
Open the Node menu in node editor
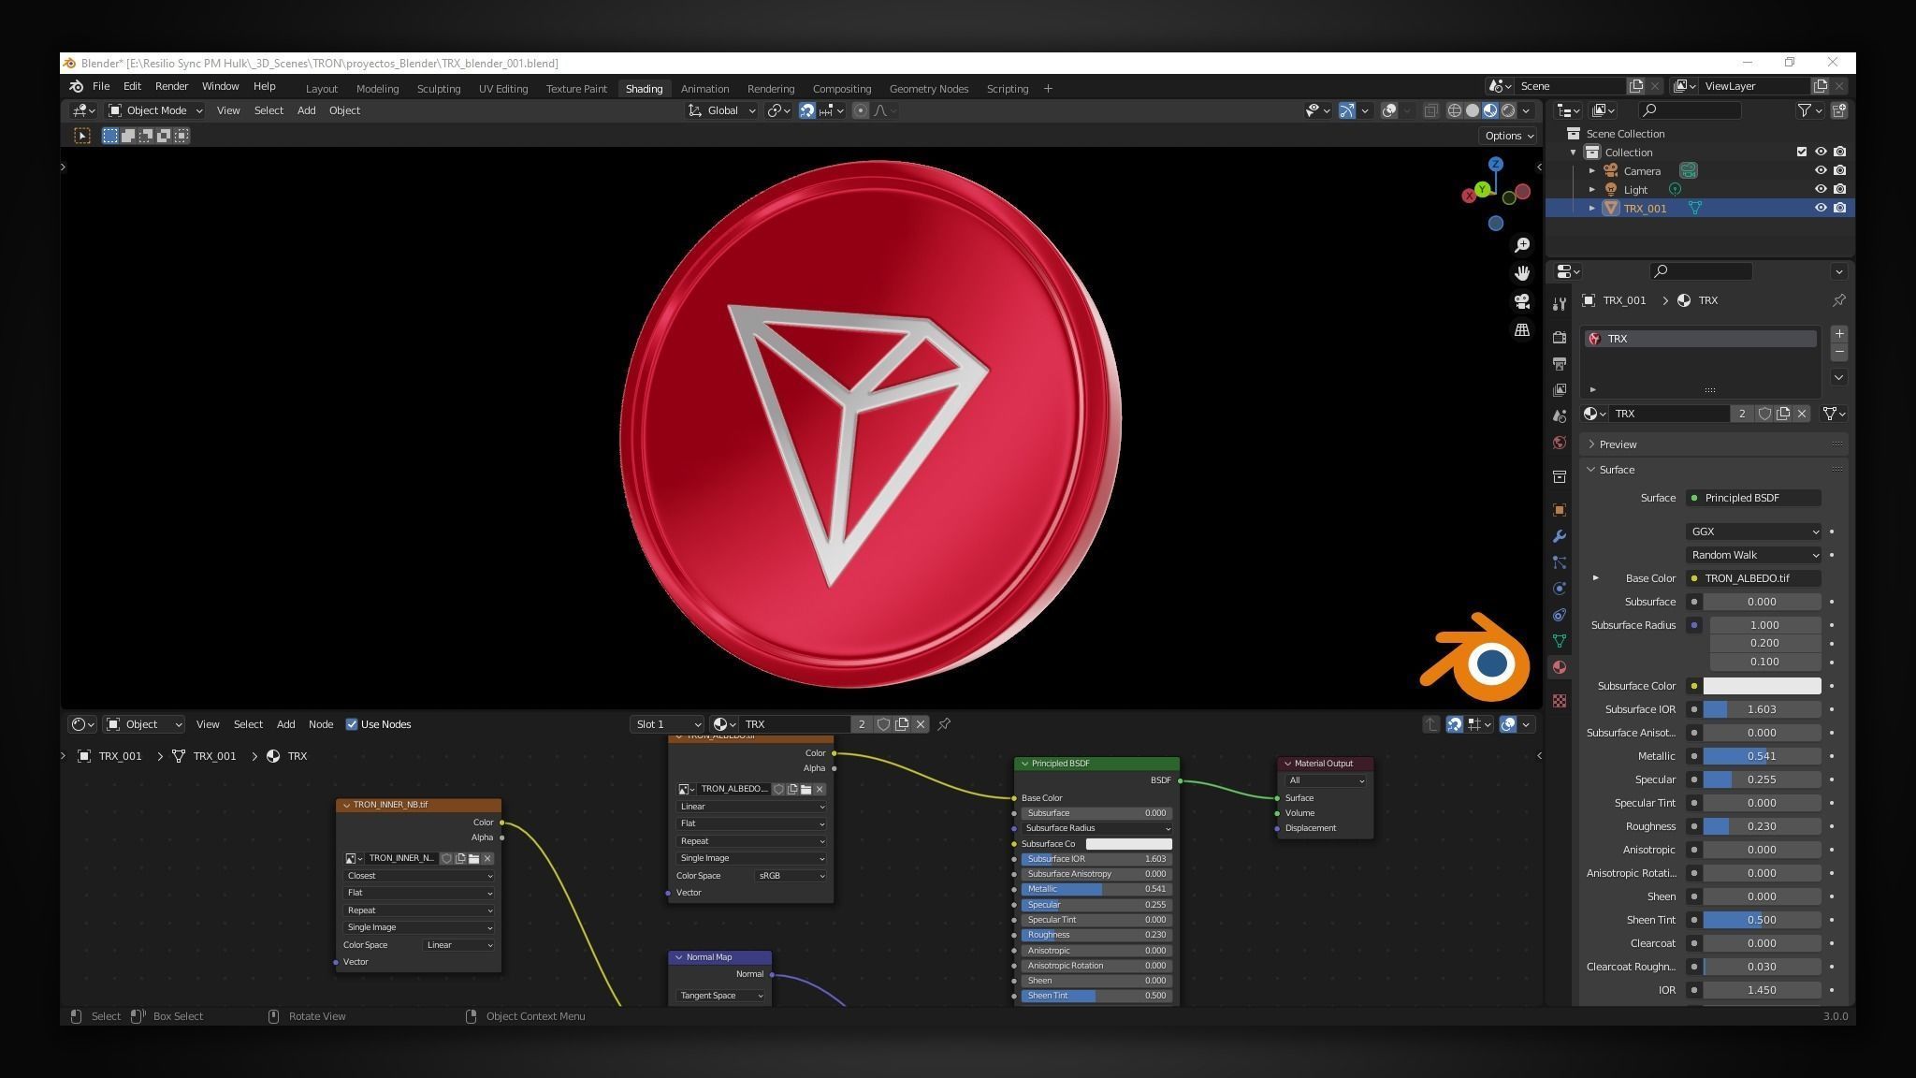[x=321, y=724]
